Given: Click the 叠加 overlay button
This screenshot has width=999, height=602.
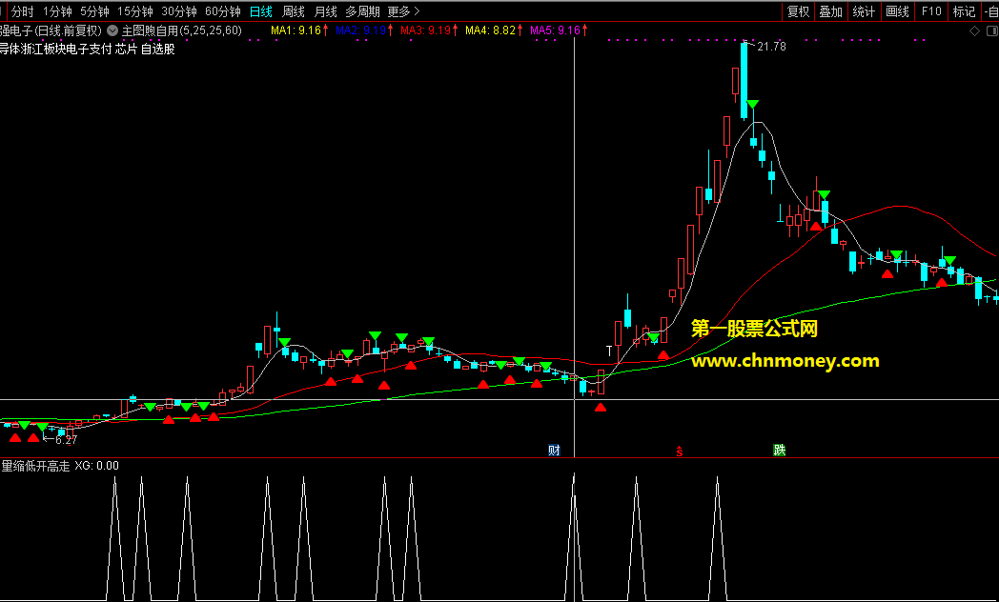Looking at the screenshot, I should coord(831,11).
